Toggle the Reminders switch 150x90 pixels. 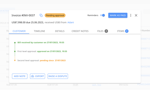(x=102, y=15)
